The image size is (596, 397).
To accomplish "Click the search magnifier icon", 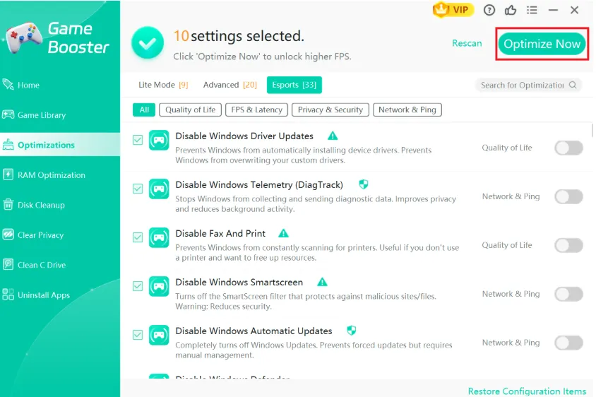I will pyautogui.click(x=573, y=85).
